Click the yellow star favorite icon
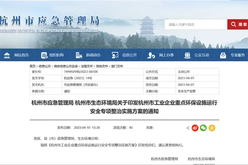 point(212,128)
